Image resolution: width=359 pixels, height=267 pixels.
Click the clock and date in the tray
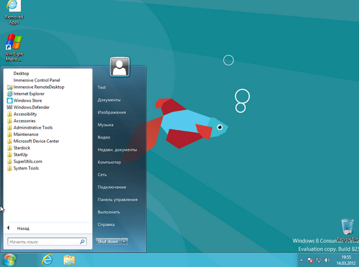pos(346,260)
